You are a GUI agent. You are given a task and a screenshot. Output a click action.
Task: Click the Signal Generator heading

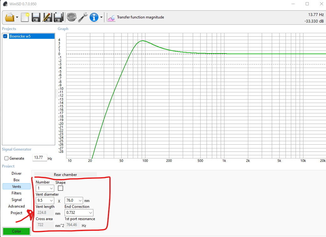click(17, 149)
